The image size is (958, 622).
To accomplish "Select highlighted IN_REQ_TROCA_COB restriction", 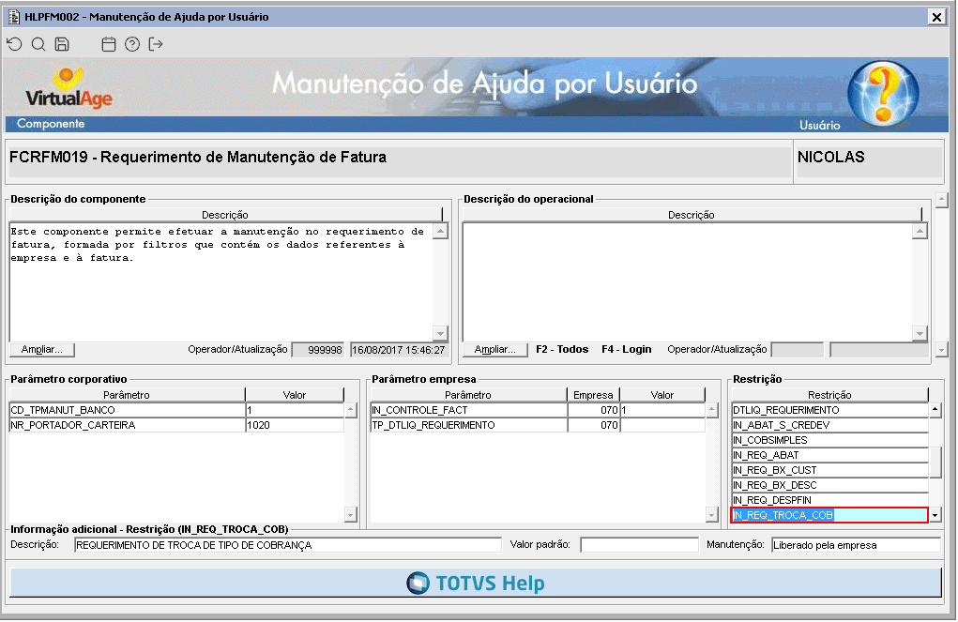I will 829,515.
